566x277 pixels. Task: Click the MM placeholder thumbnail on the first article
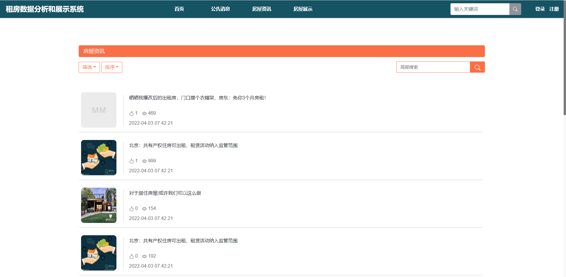tap(98, 110)
